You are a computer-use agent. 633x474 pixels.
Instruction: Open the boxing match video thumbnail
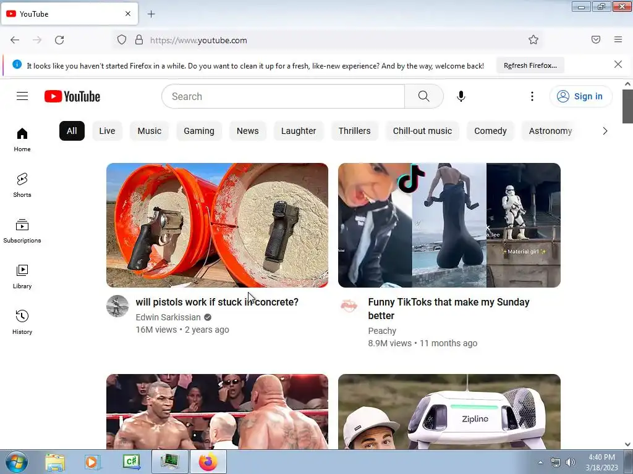217,412
